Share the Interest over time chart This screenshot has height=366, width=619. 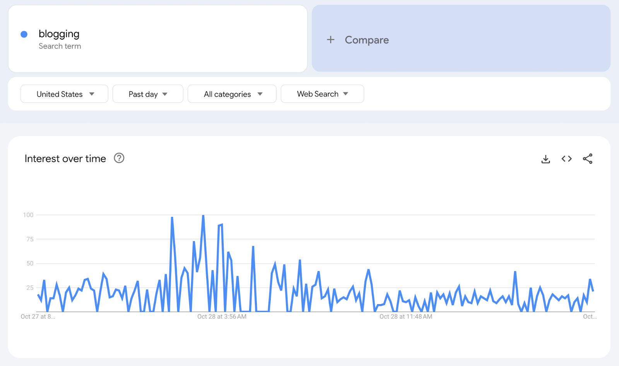[587, 159]
